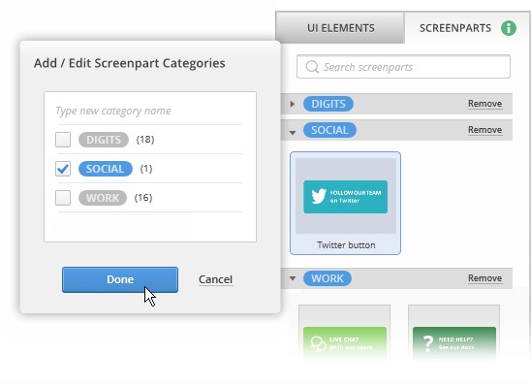This screenshot has width=531, height=387.
Task: Check the DIGITS category checkbox
Action: 63,140
